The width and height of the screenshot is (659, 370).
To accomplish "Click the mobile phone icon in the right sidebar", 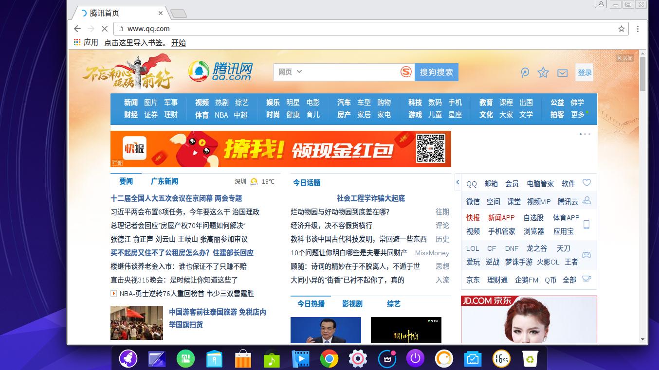I will point(587,224).
